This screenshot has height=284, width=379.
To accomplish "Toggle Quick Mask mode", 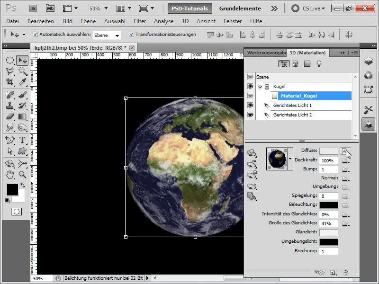I will pyautogui.click(x=17, y=212).
